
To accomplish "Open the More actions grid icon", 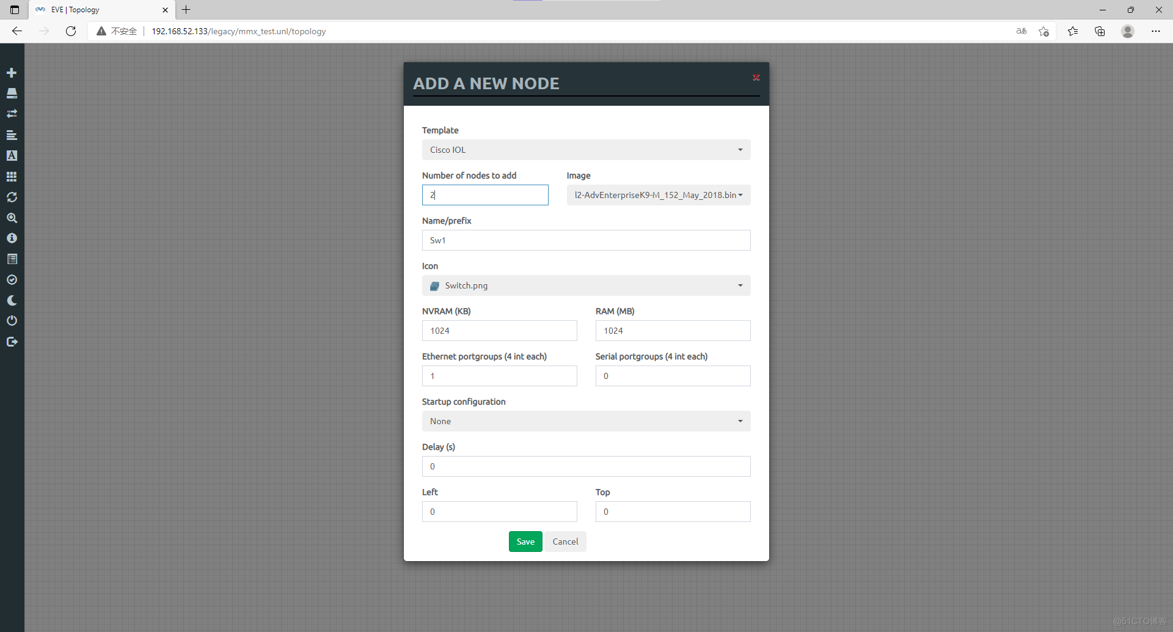I will [12, 177].
